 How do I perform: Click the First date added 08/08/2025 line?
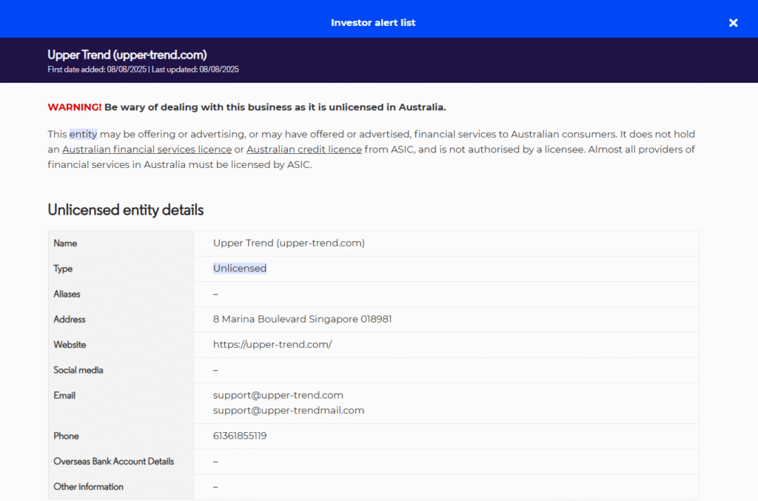[143, 70]
